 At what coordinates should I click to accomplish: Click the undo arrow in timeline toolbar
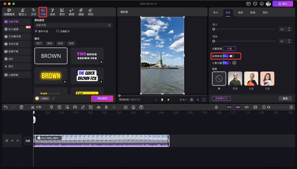(x=6, y=107)
